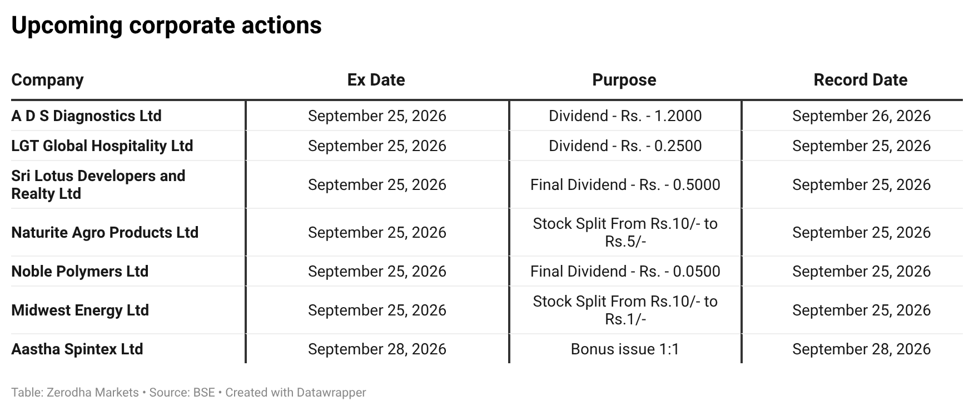Click Aastha Spintex ex date September 28, 2026
The height and width of the screenshot is (411, 974).
(377, 349)
